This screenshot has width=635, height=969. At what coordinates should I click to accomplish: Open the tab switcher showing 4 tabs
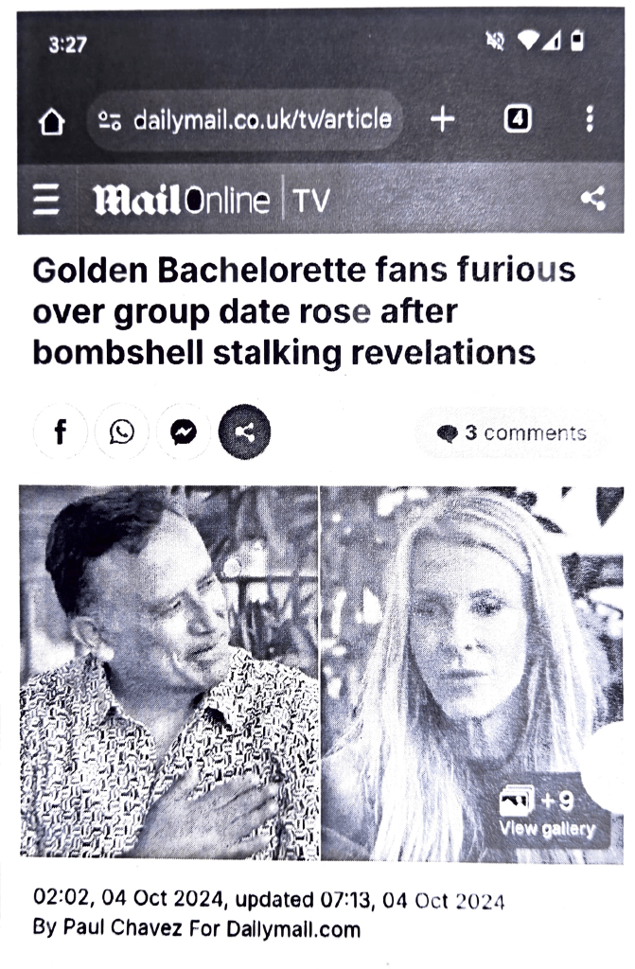click(x=518, y=119)
